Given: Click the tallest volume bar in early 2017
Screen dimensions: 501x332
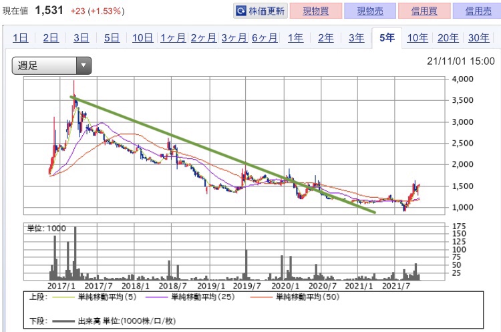Looking at the screenshot, I should pos(75,253).
